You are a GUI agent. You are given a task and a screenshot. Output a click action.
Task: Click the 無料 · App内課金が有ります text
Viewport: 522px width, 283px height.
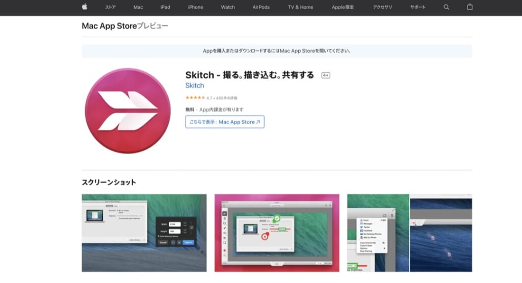[215, 109]
